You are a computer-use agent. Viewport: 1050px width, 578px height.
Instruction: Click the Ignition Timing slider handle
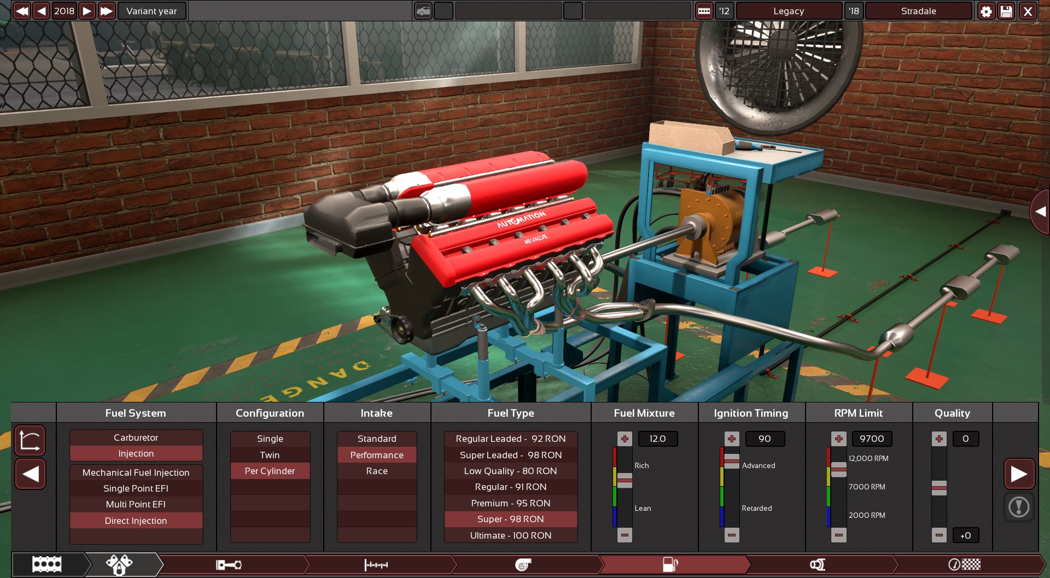[x=732, y=461]
